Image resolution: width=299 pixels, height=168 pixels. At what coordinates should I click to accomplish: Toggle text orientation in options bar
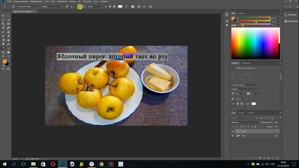[x=13, y=7]
